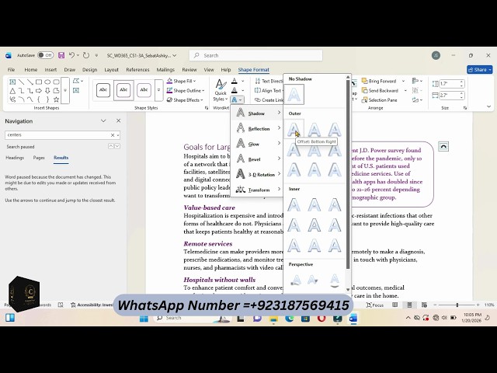Click the Text Fill color icon
Screen dimensions: 497x373
pos(235,81)
